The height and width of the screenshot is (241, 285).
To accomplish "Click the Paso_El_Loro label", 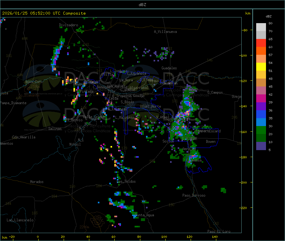I will tap(219, 231).
